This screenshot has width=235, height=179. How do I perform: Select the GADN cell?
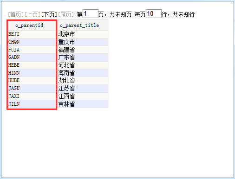(32, 58)
